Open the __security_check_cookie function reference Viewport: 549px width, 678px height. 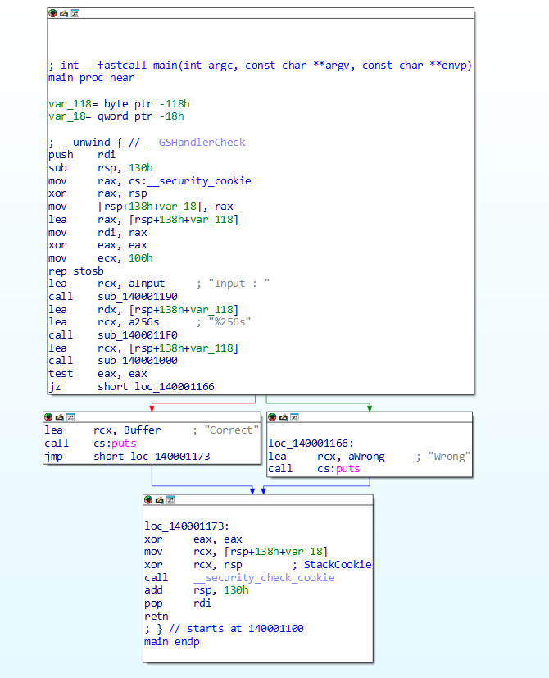point(264,578)
